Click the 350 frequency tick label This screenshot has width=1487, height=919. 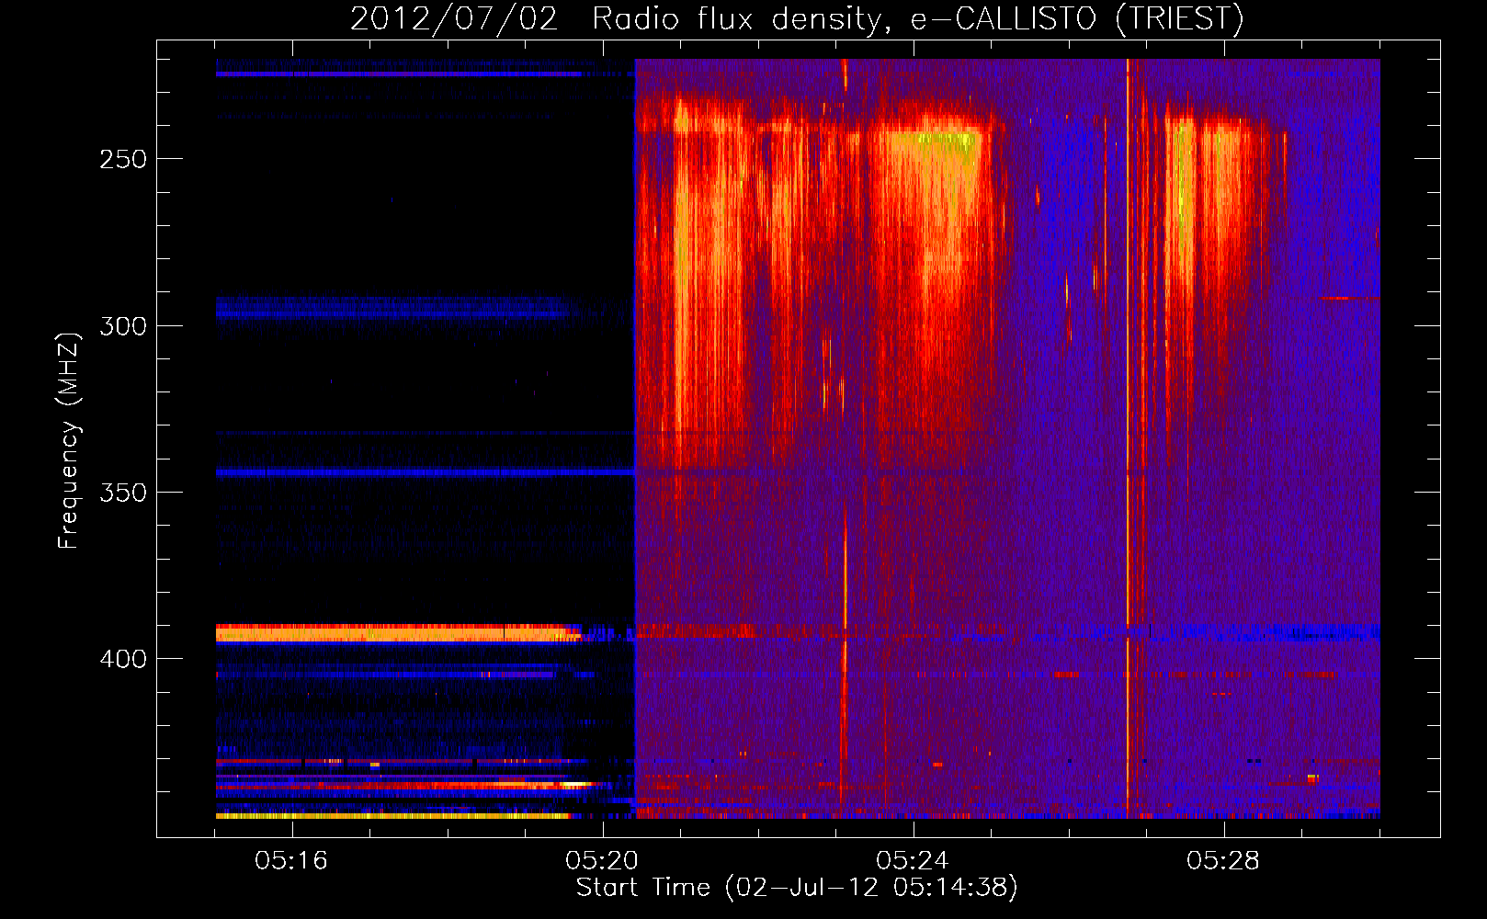click(123, 493)
